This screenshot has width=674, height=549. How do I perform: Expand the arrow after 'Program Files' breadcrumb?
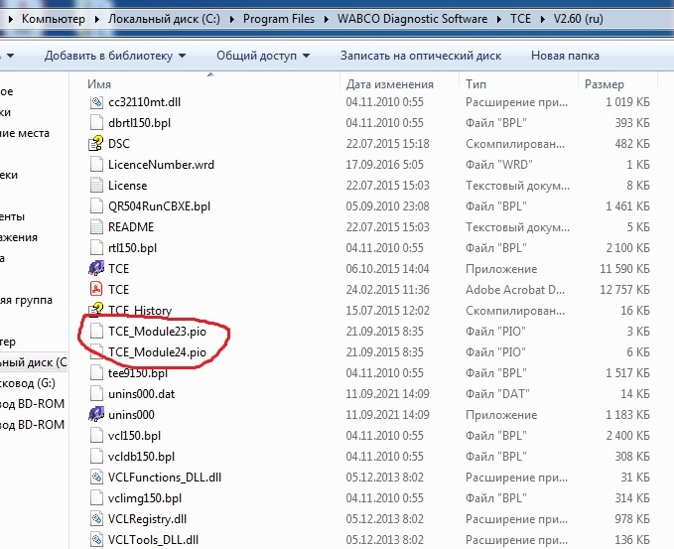[x=327, y=19]
